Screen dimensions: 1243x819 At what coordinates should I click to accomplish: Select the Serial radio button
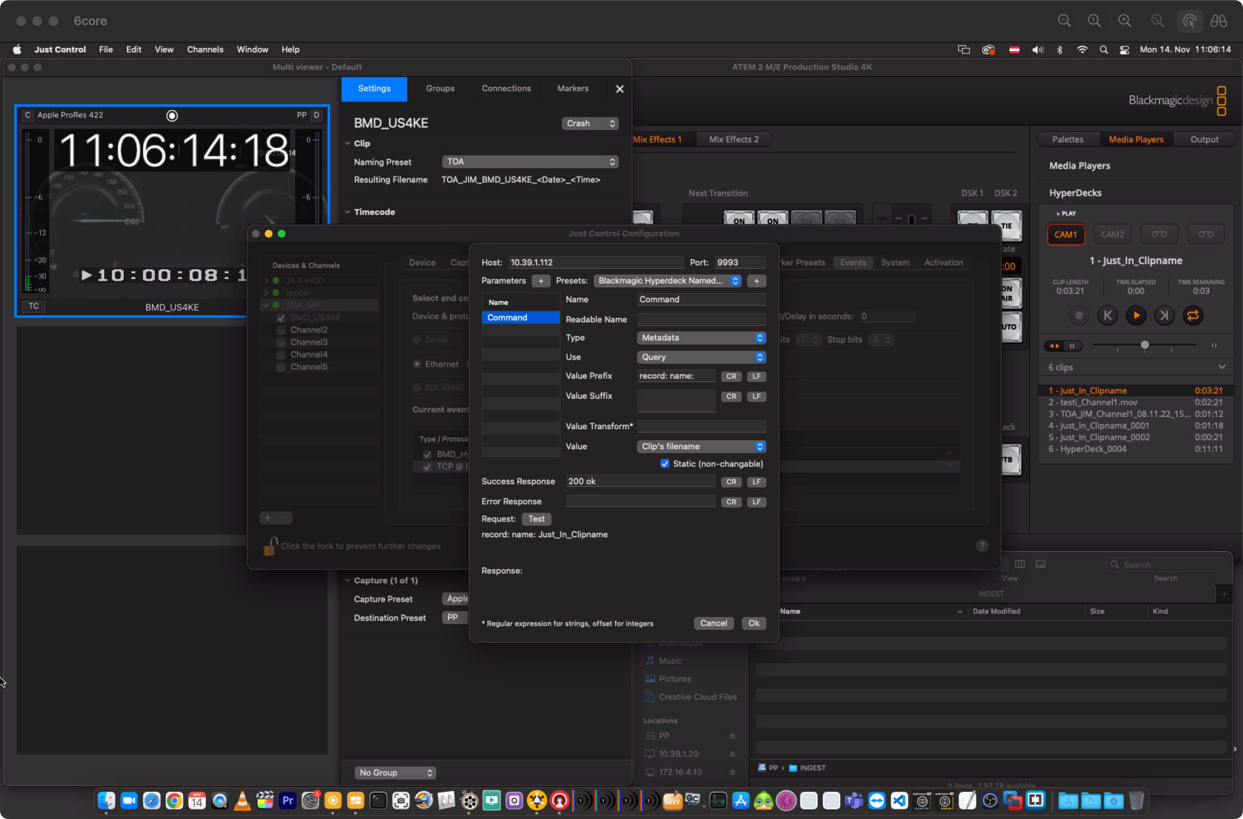417,340
